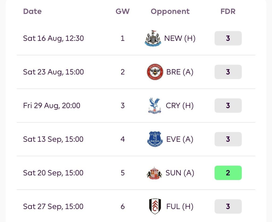Click the Fri 29 Aug, 20:00 fixture date

coord(52,105)
